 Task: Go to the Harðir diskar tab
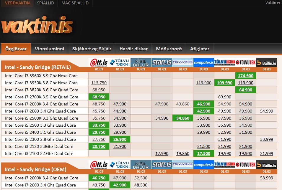coord(133,49)
